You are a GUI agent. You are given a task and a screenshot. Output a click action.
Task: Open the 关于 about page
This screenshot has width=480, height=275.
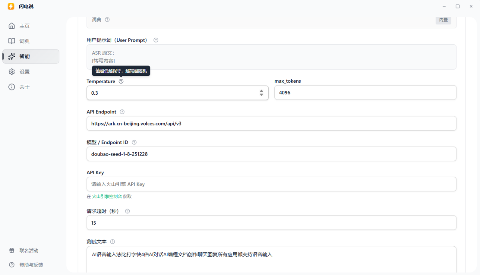pos(24,87)
